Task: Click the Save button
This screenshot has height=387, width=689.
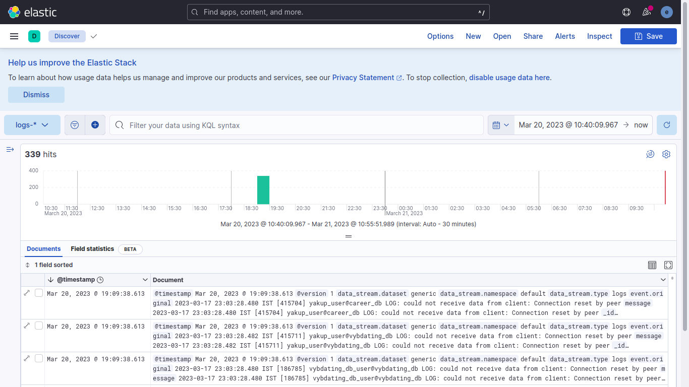Action: pyautogui.click(x=649, y=36)
